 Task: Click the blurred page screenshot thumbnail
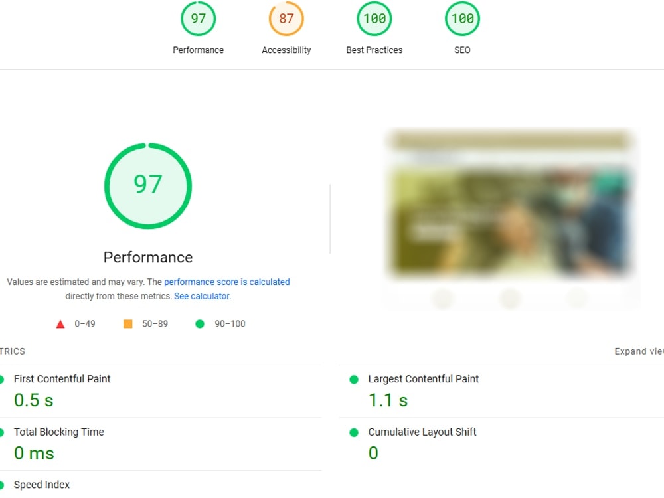(510, 218)
